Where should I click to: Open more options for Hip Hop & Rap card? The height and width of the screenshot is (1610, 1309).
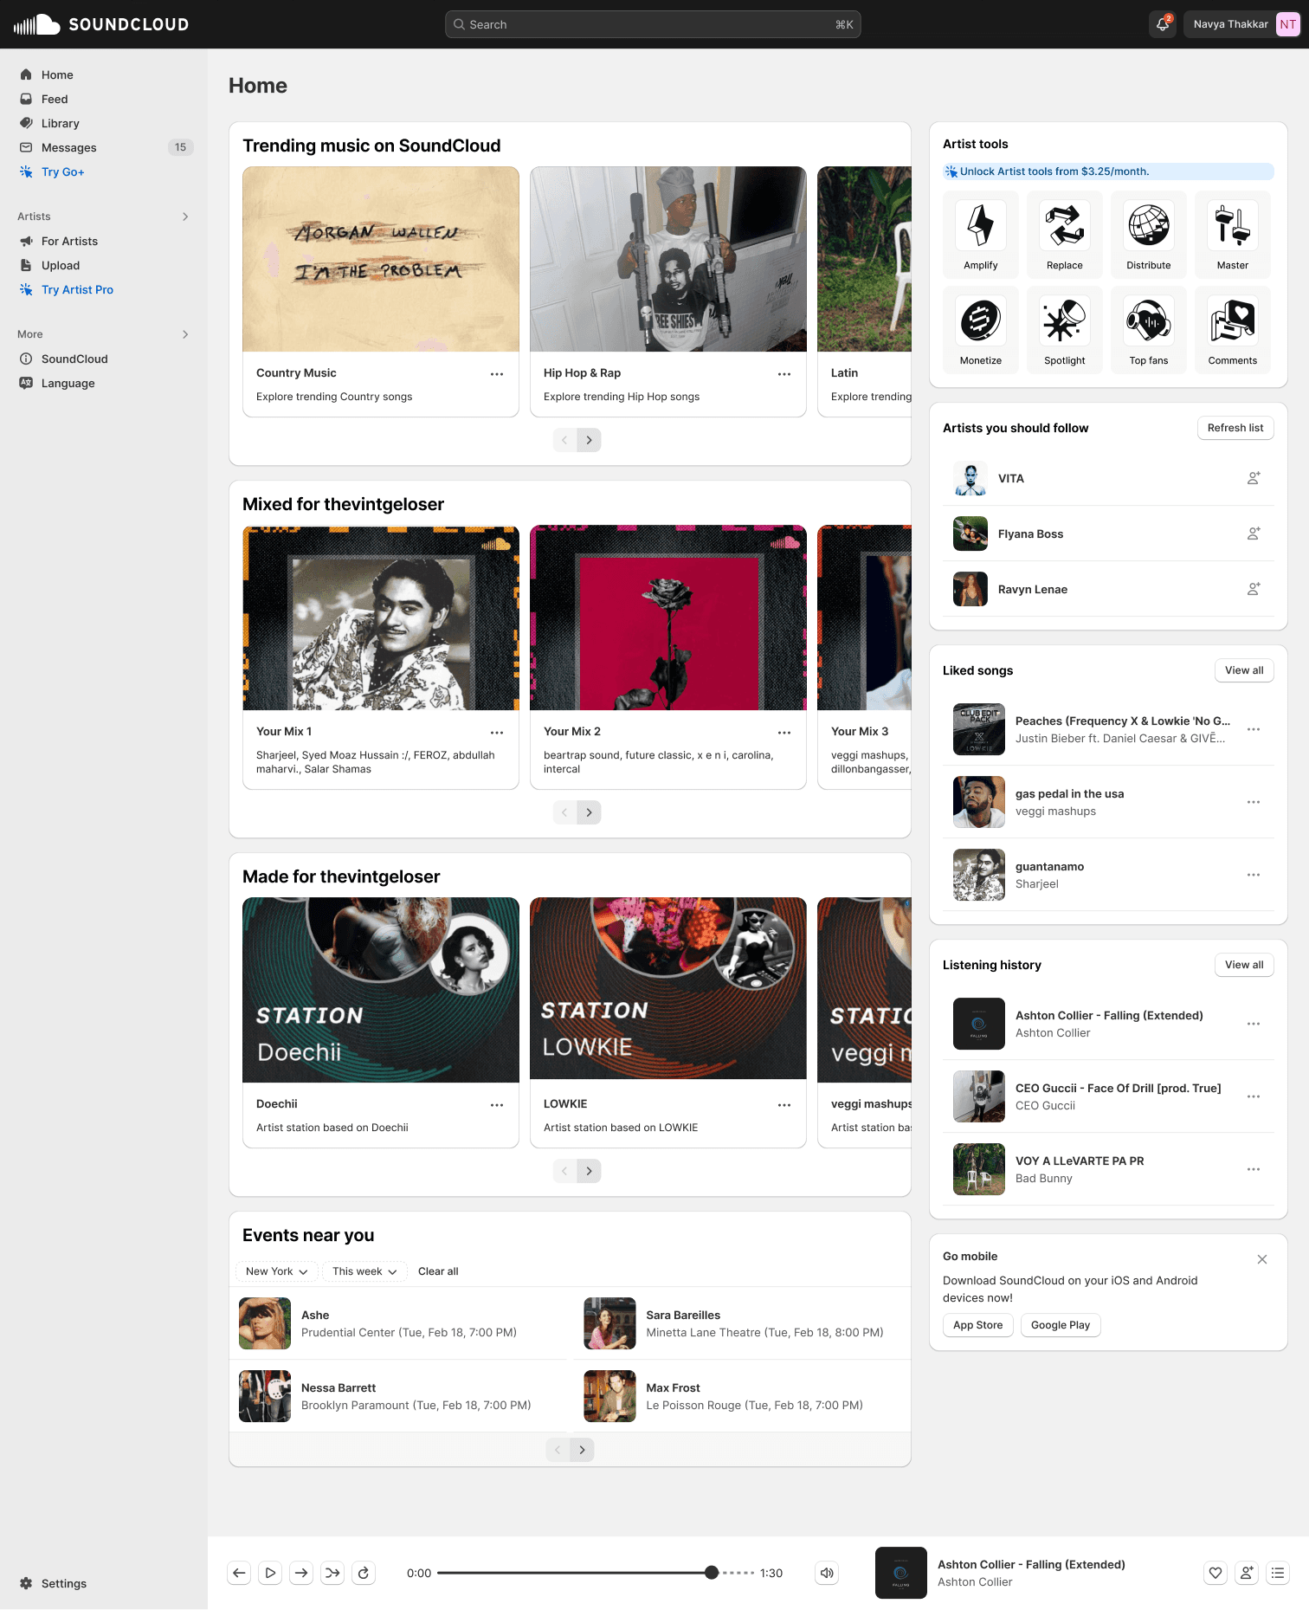[x=784, y=374]
